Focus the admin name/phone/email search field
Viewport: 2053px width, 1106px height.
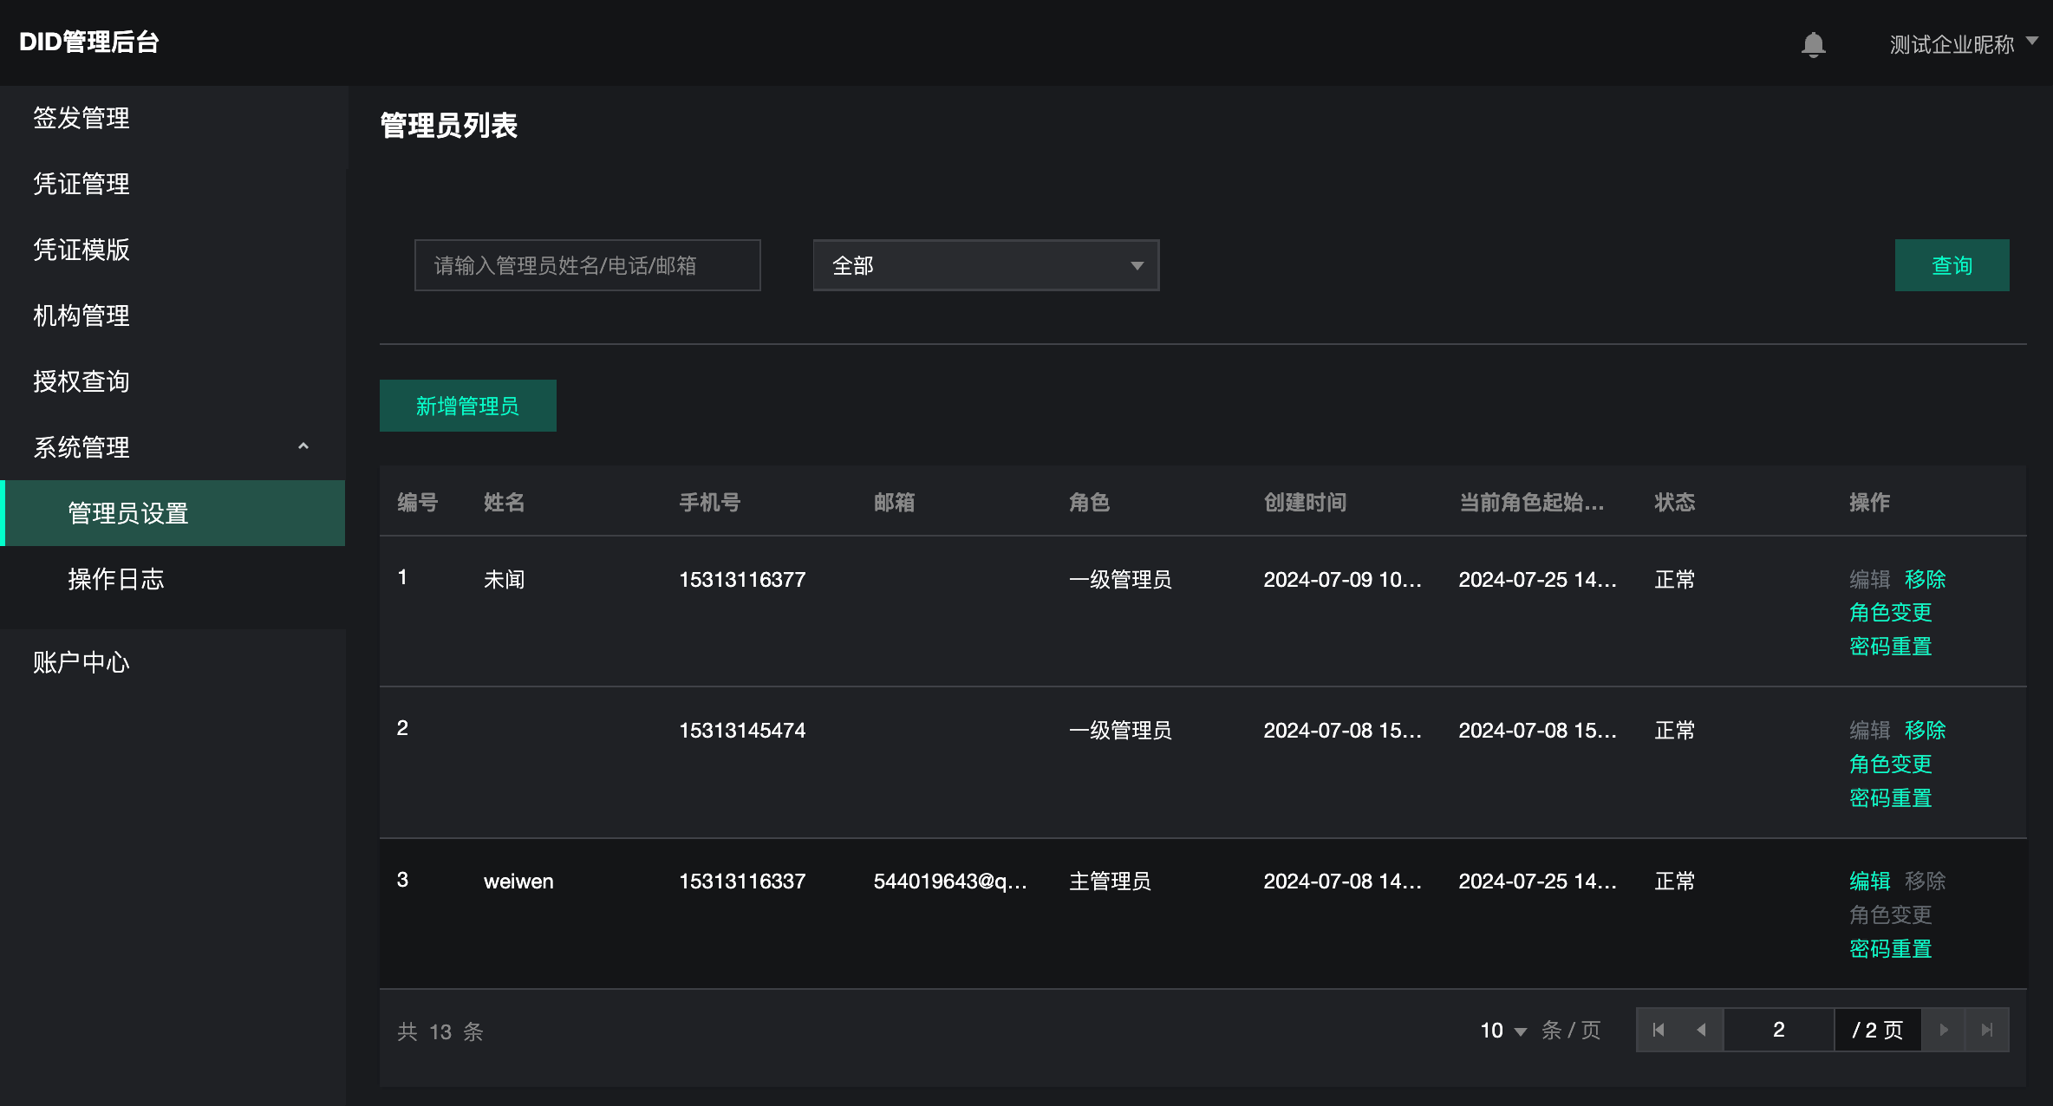point(587,265)
